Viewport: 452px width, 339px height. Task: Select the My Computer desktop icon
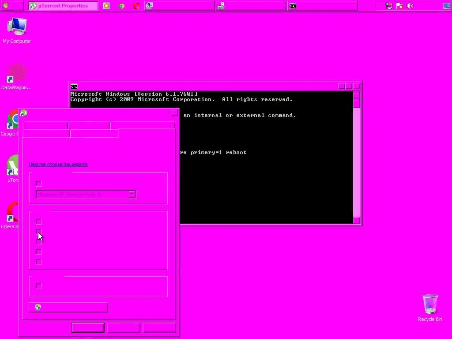coord(17,30)
